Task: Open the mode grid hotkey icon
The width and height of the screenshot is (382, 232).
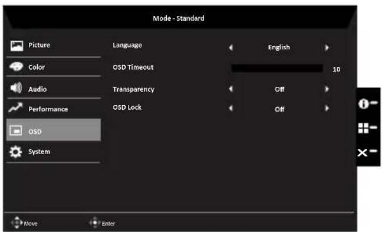Action: (x=363, y=128)
